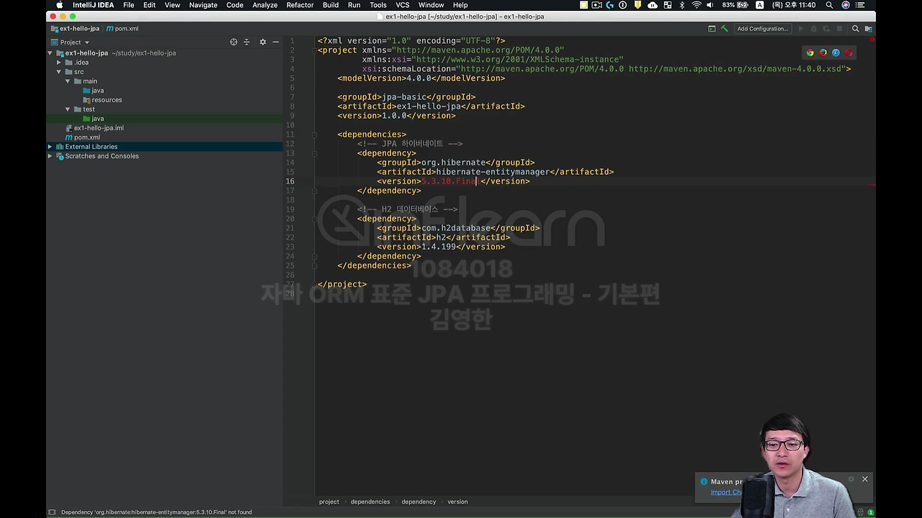Open the Project Structure icon
Viewport: 922px width, 518px height.
point(868,29)
